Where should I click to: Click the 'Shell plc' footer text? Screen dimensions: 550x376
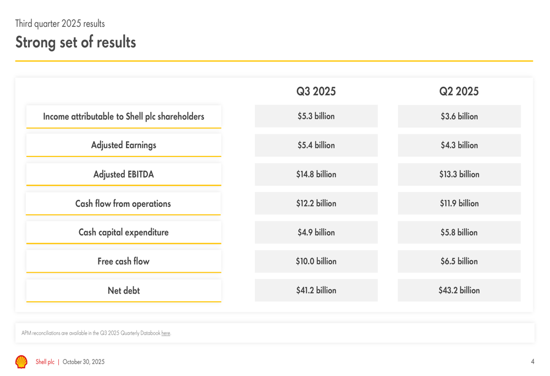point(45,362)
